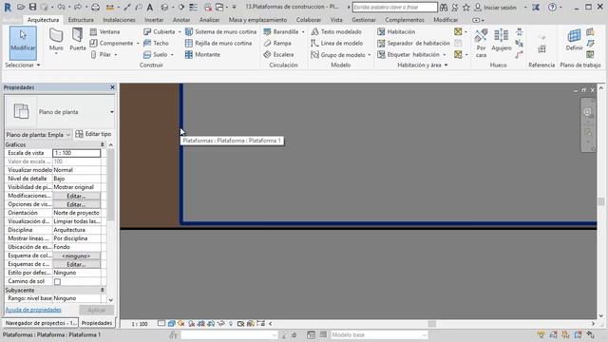The image size is (608, 342).
Task: Open the help question mark icon
Action: coord(553,7)
